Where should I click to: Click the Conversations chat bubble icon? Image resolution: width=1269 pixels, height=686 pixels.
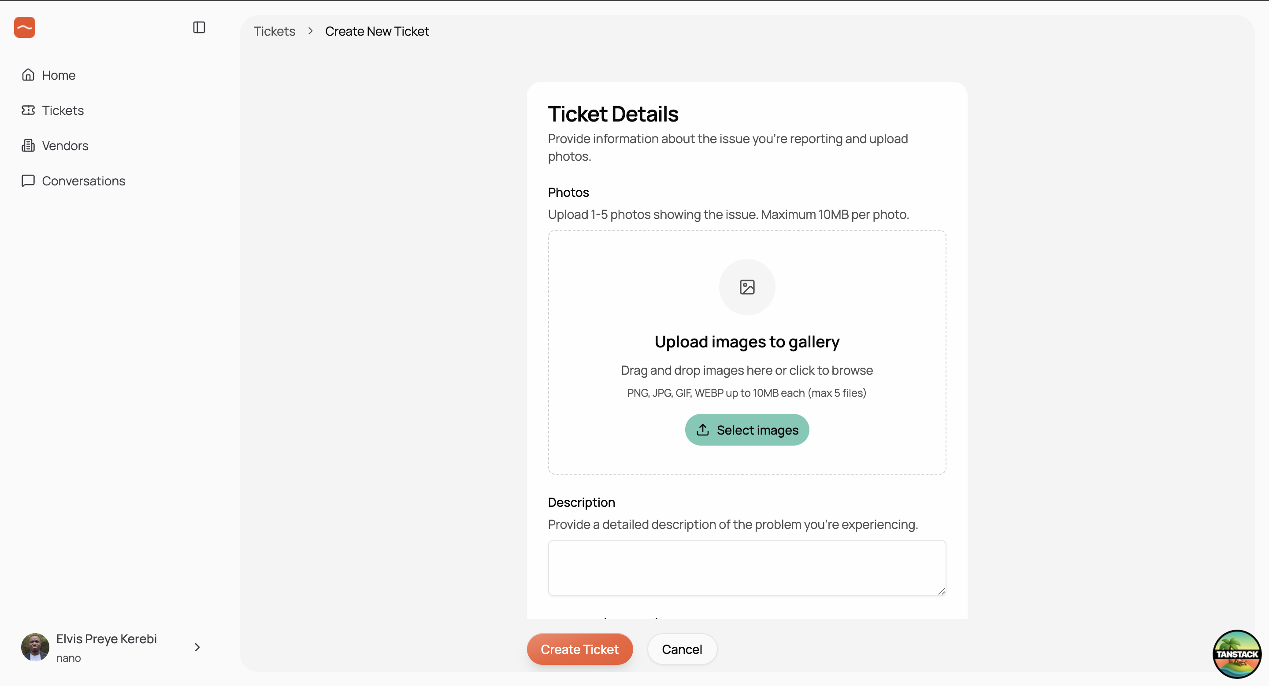[28, 181]
